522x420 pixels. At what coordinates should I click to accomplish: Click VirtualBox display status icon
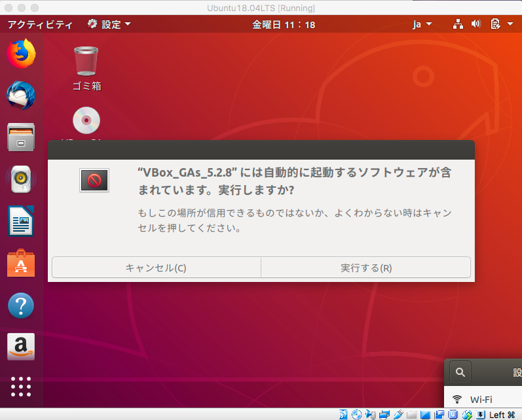coord(426,415)
